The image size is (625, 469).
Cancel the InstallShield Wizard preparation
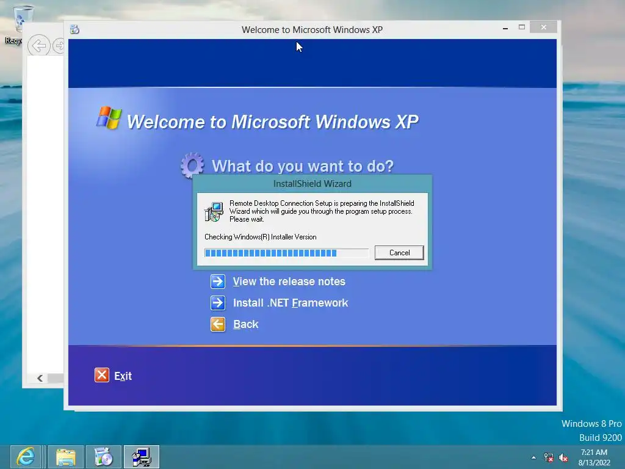399,252
